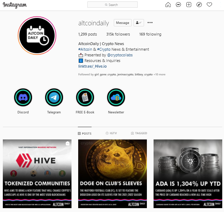This screenshot has width=224, height=212.
Task: Click the Newsletter highlight label
Action: pyautogui.click(x=116, y=112)
